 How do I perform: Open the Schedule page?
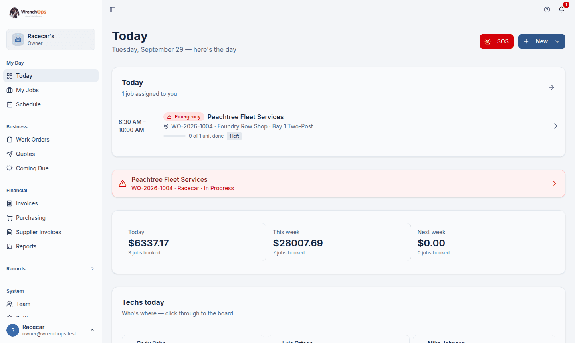51,104
